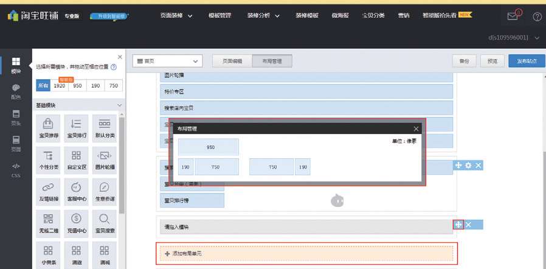Click the 发布站点 publish button
Screen dimensions: 546x269
pyautogui.click(x=527, y=61)
